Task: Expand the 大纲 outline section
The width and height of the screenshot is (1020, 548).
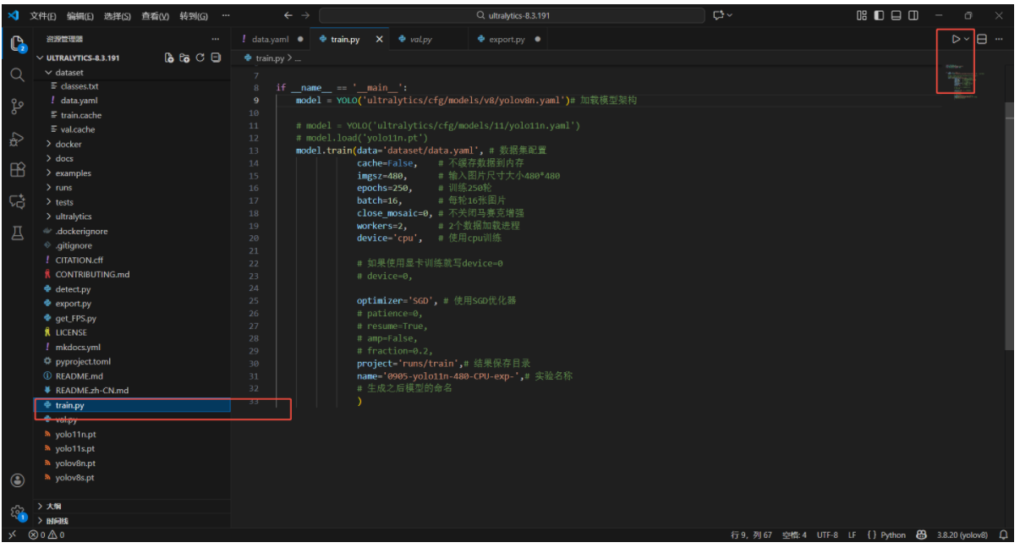Action: pyautogui.click(x=132, y=506)
